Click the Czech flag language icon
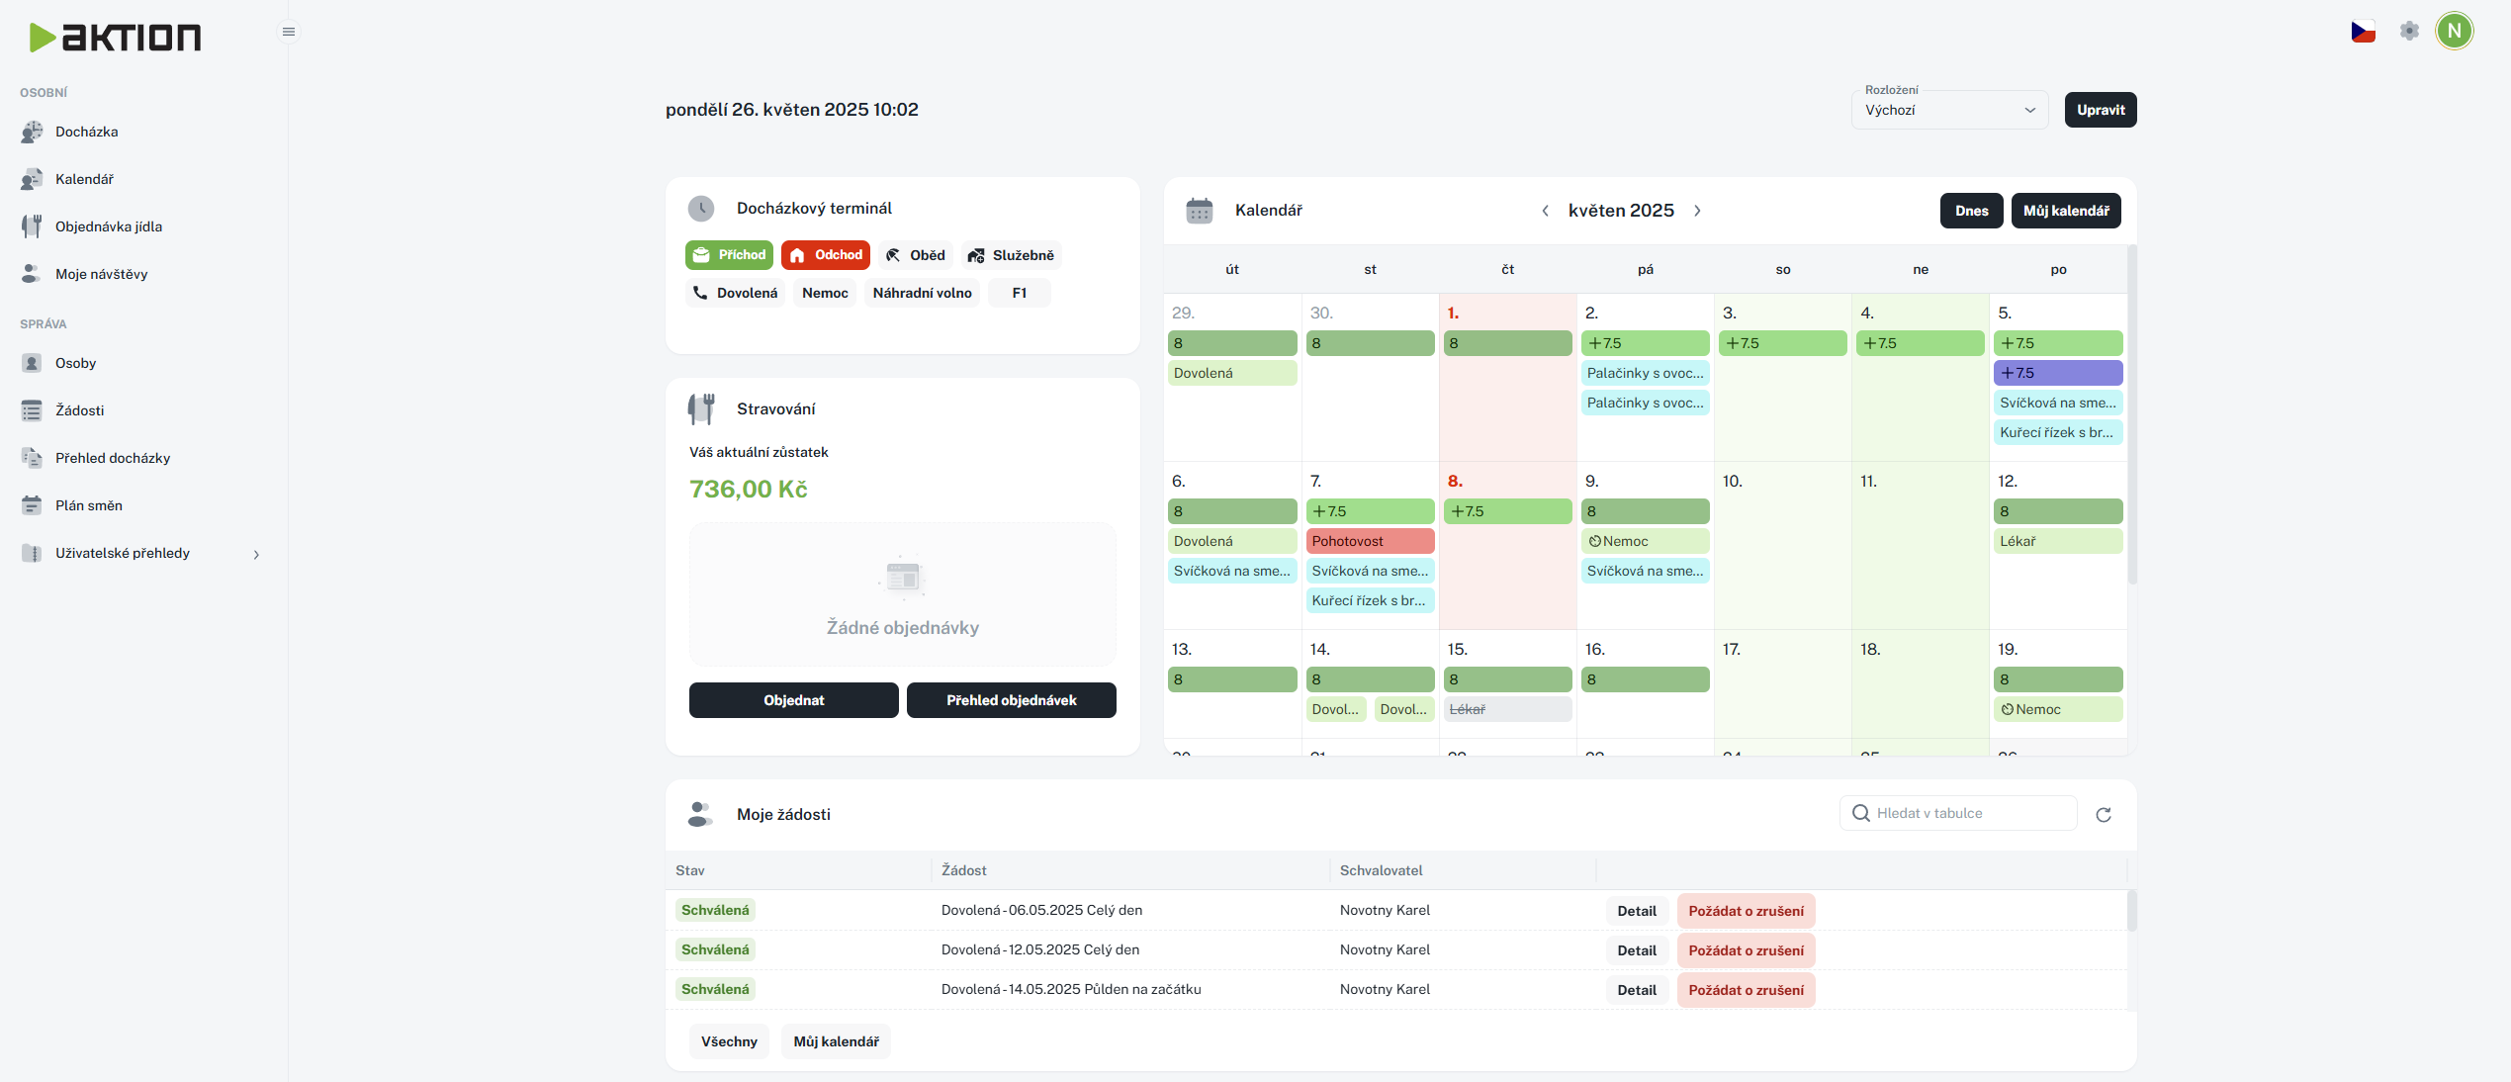The image size is (2511, 1082). 2363,32
